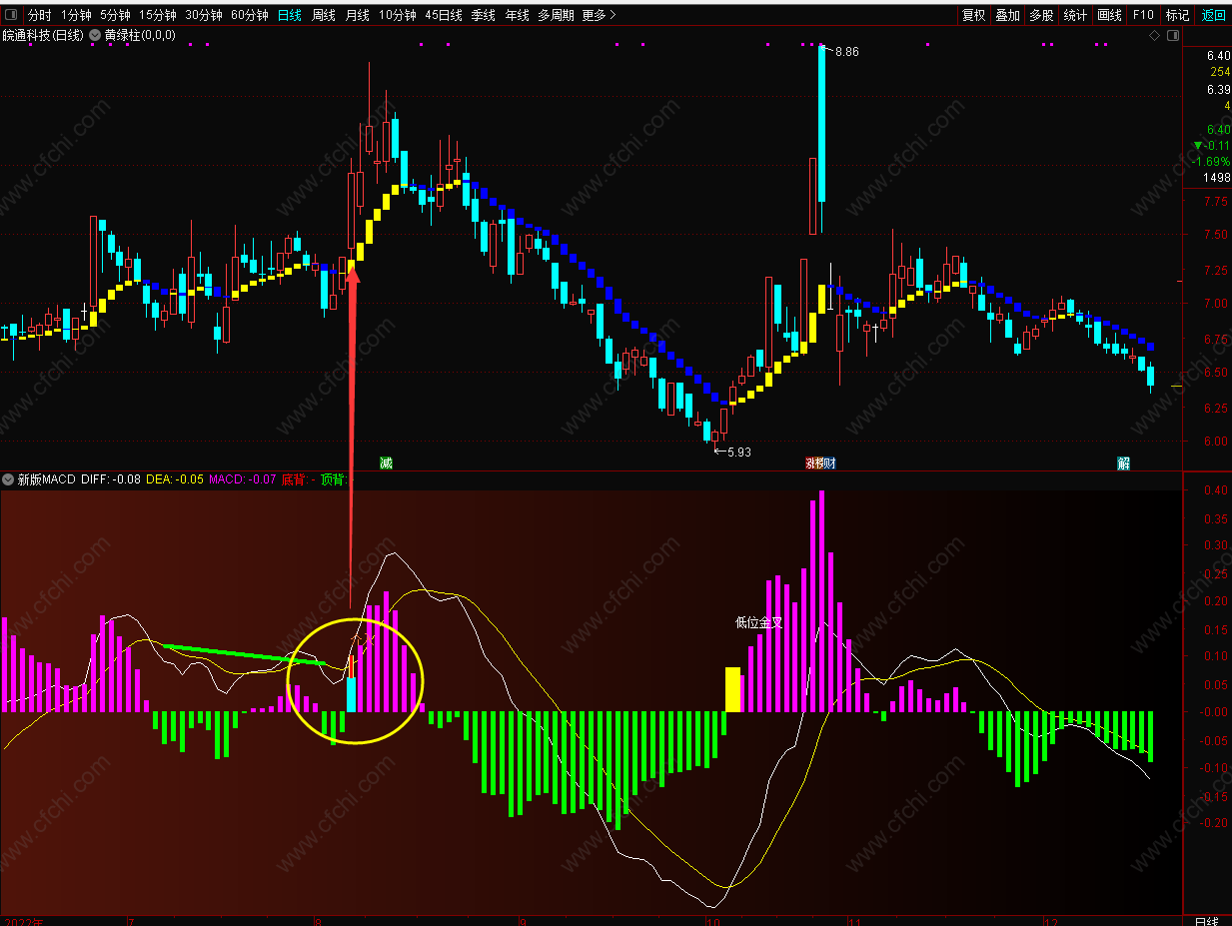This screenshot has width=1232, height=926.
Task: Select the 周线 weekly period tab
Action: (x=324, y=15)
